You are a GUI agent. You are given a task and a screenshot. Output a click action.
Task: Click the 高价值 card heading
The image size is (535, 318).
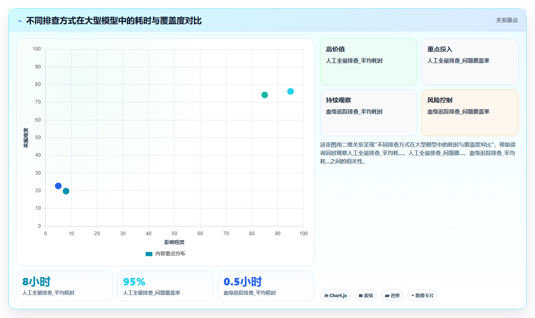335,49
